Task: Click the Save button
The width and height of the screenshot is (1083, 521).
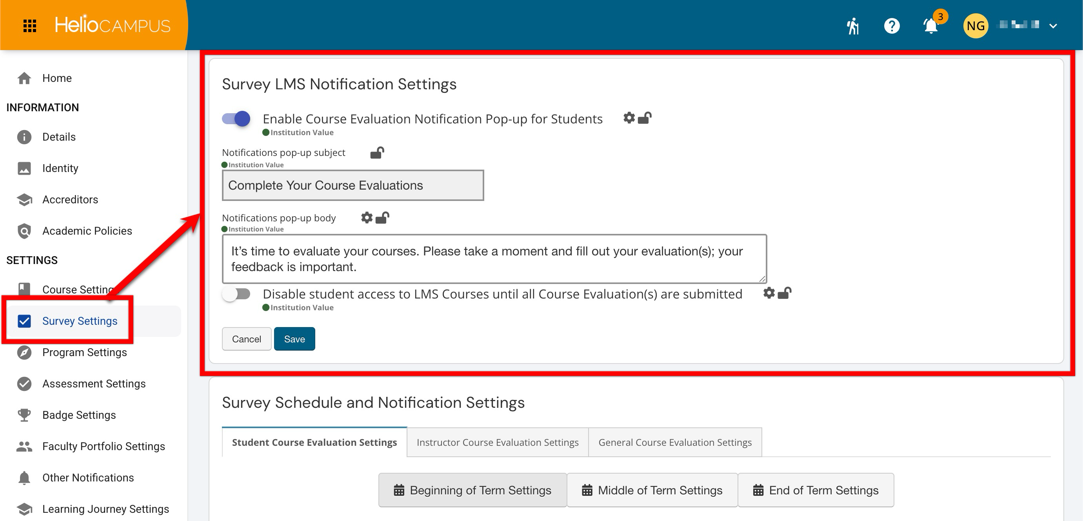Action: tap(294, 338)
